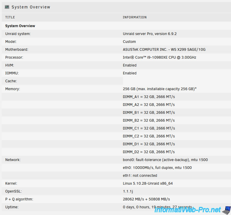
Task: Click the Linux kernel version value
Action: 152,183
